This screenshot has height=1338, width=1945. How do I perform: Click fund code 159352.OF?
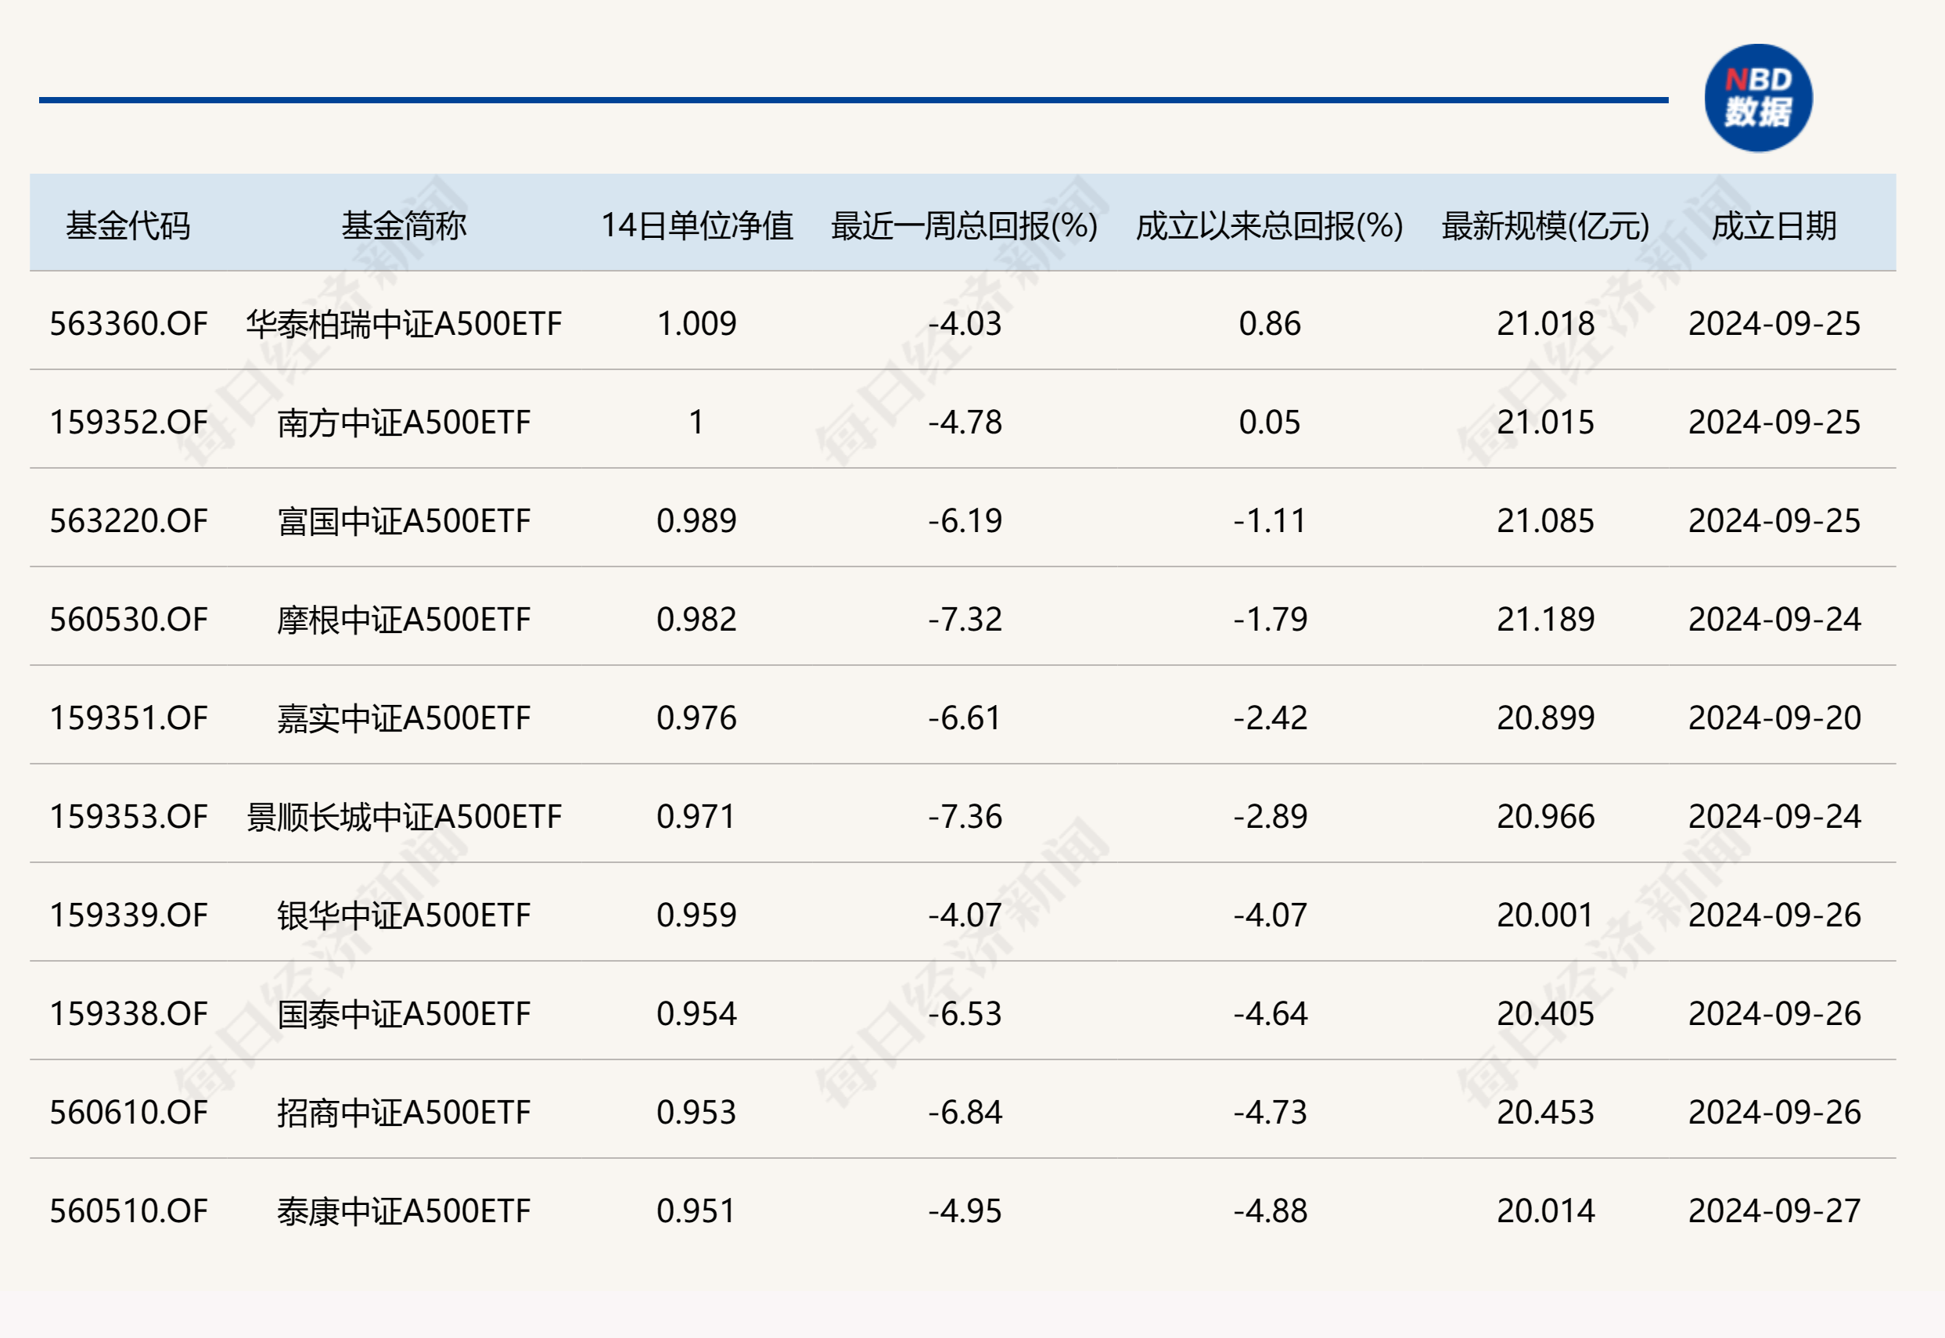[x=128, y=423]
